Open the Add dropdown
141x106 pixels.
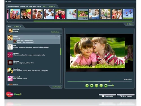point(45,7)
